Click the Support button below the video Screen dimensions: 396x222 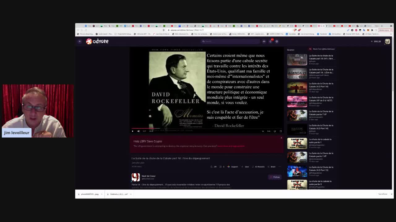(x=233, y=167)
